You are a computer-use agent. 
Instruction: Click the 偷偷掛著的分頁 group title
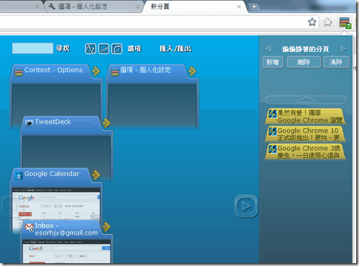tap(306, 49)
